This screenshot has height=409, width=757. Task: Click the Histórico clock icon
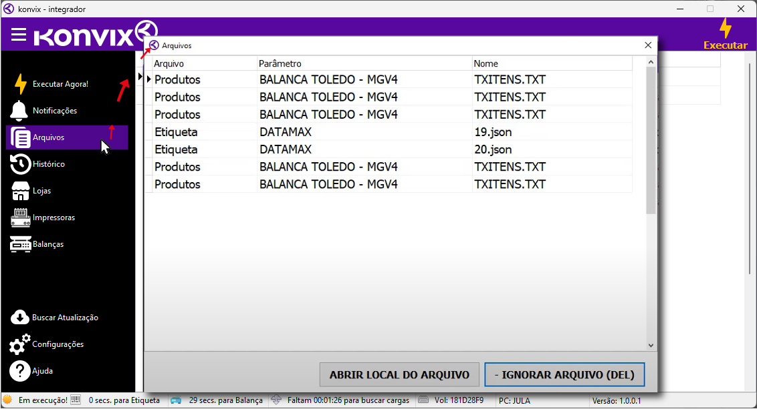20,164
